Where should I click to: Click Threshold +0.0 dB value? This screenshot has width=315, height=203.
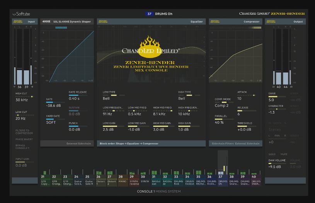tap(244, 130)
